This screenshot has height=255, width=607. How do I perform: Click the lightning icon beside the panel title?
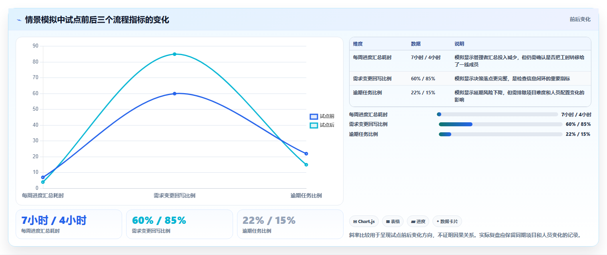click(19, 20)
